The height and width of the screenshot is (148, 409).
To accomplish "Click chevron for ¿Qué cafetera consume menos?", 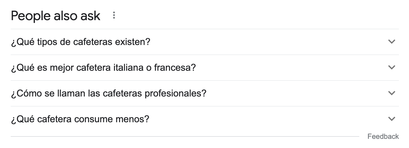I will coord(392,119).
